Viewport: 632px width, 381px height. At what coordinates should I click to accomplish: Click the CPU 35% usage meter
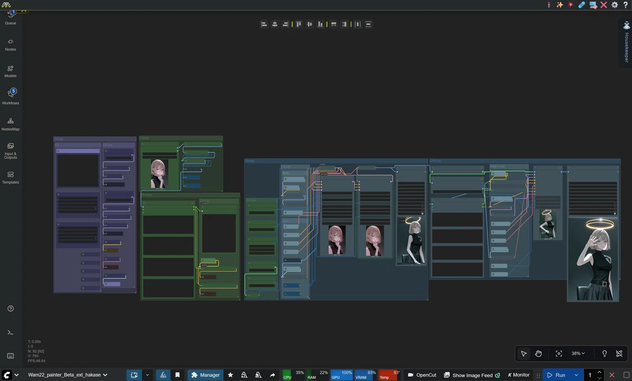[294, 375]
